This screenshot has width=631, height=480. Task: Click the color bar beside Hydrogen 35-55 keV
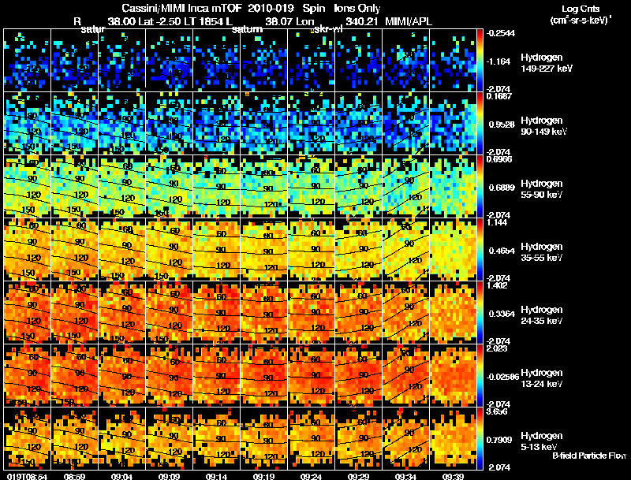480,249
